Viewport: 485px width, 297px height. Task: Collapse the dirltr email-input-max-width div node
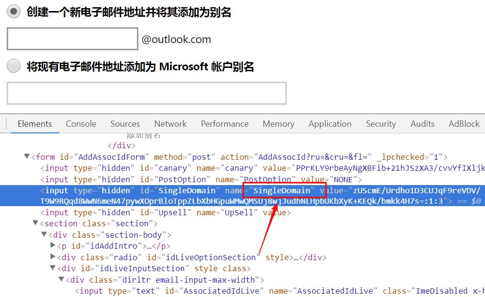click(x=61, y=280)
